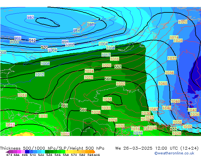Click the 520 height contour label

pos(44,47)
